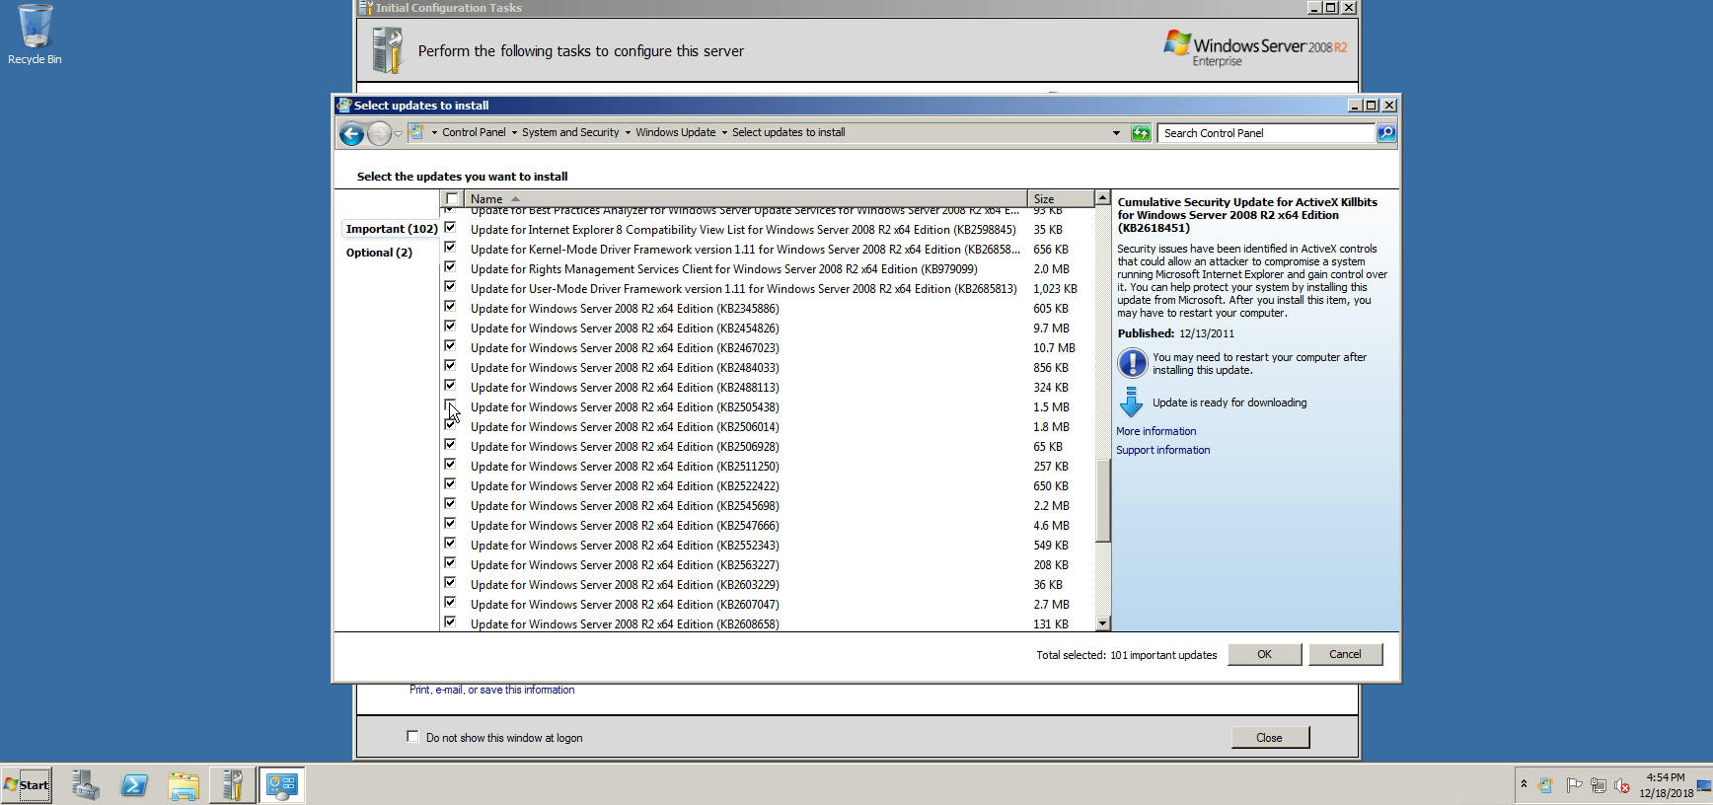Select update row KB2603229

(767, 584)
